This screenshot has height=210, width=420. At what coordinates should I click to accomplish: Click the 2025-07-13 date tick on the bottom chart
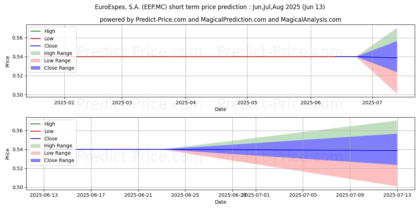397,195
